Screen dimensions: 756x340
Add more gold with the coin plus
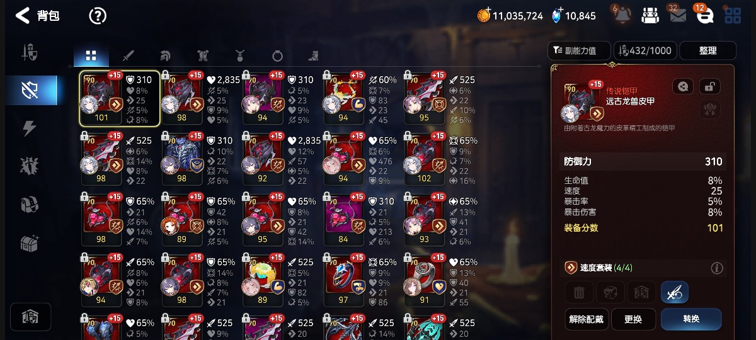pyautogui.click(x=484, y=15)
